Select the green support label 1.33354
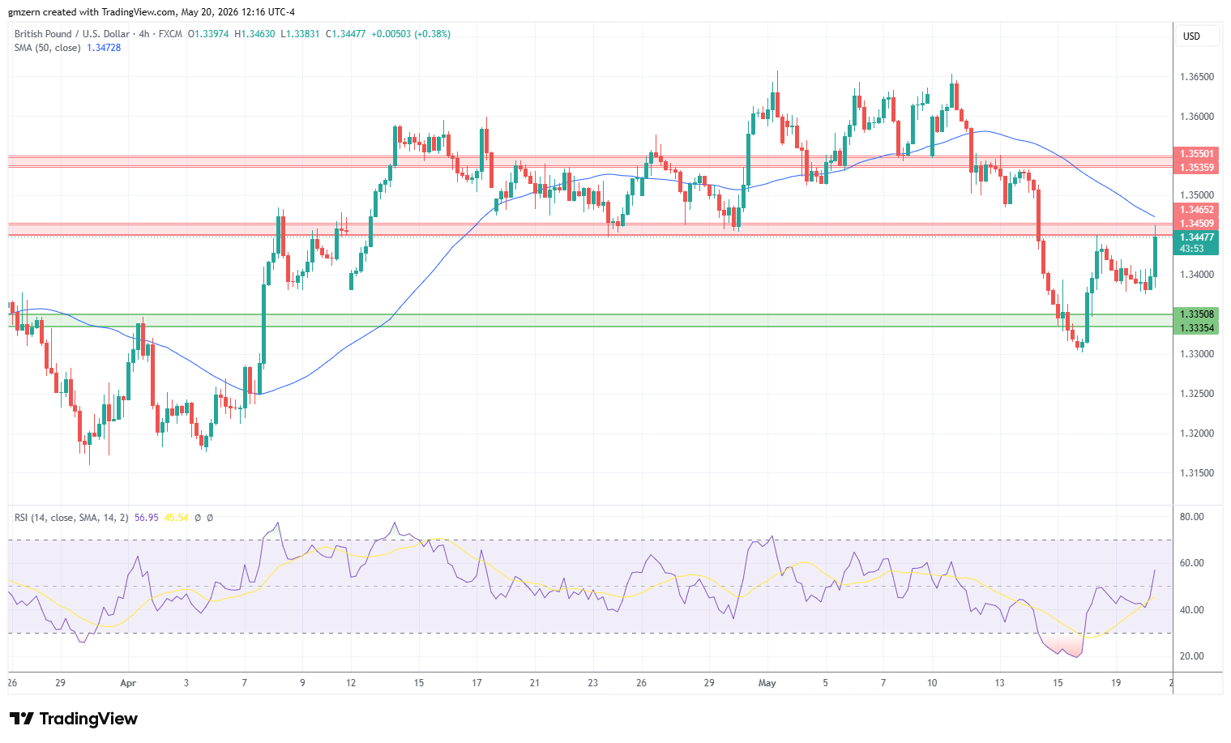 [x=1196, y=328]
